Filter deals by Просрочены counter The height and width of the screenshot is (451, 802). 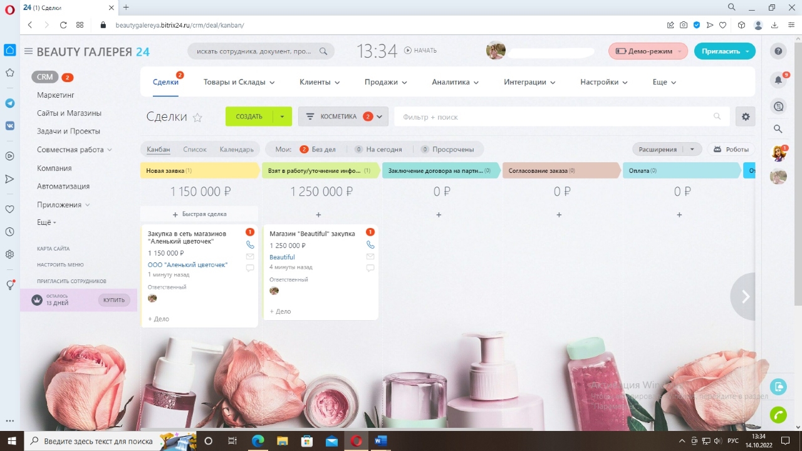click(x=447, y=150)
